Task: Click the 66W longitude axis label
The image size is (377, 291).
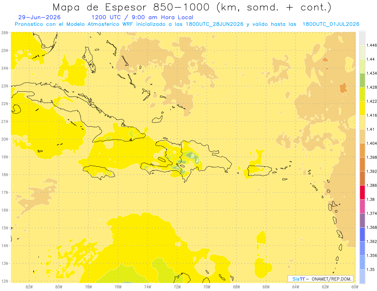Action: pos(266,287)
